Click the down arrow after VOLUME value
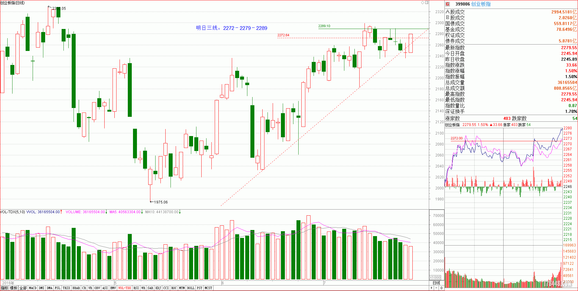This screenshot has height=291, width=578. 106,212
